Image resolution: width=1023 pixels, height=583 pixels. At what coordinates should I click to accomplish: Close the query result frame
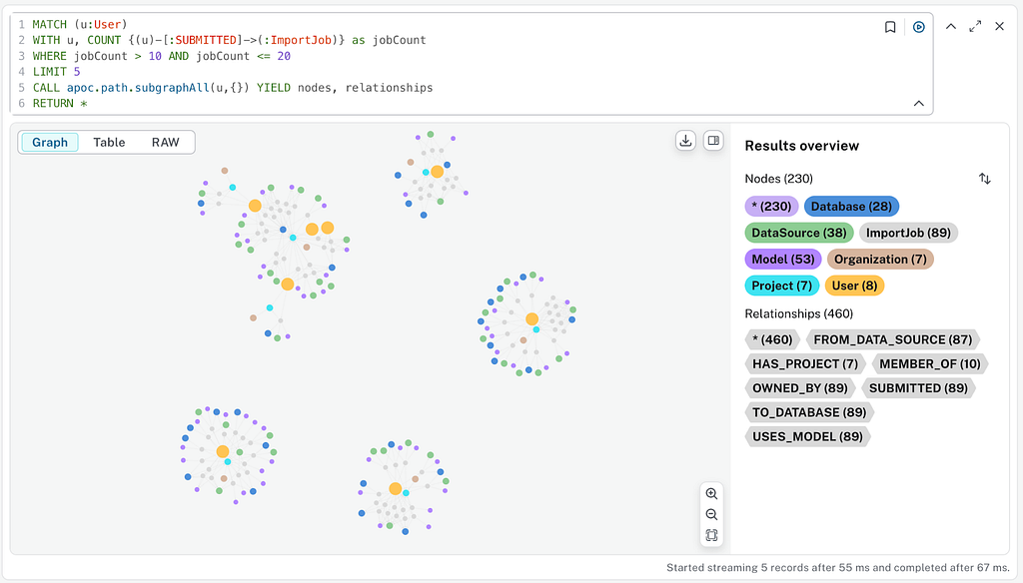tap(999, 27)
